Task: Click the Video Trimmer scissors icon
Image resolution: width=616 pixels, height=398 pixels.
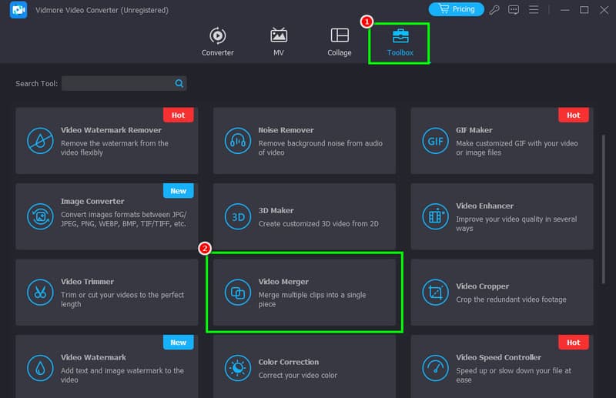Action: point(38,293)
